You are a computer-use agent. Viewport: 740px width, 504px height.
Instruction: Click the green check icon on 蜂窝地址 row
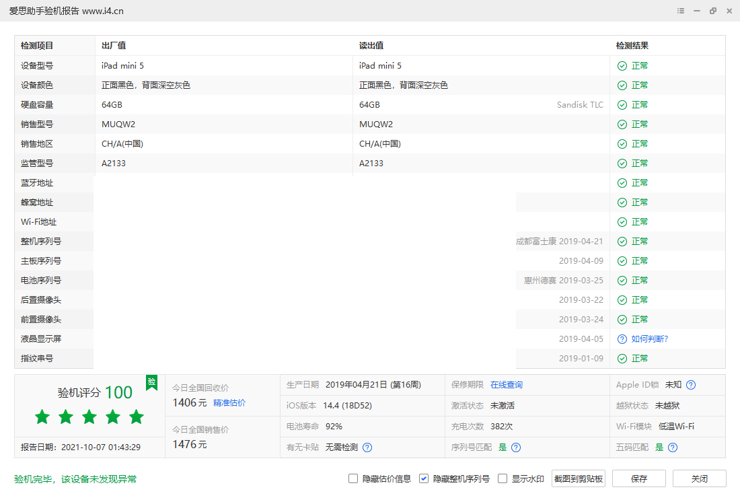[x=621, y=202]
